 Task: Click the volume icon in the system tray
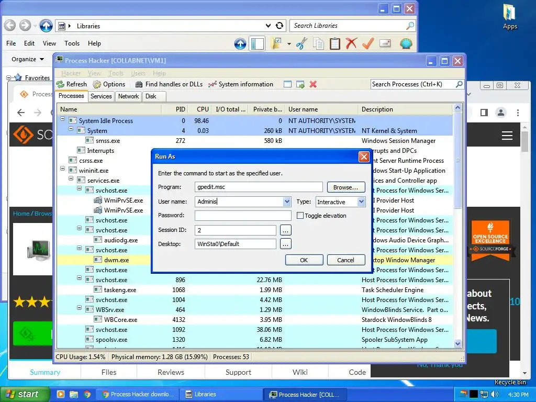click(494, 394)
